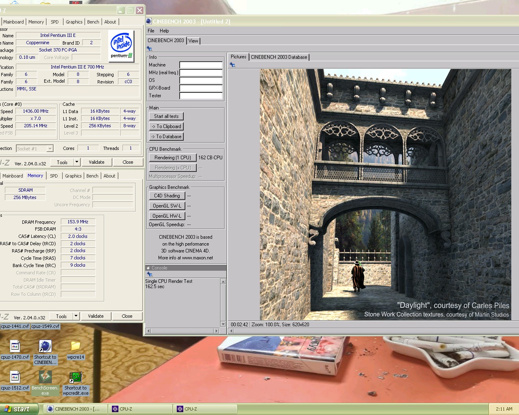Click Validate in the lower CPU-Z window
519x415 pixels.
click(96, 316)
